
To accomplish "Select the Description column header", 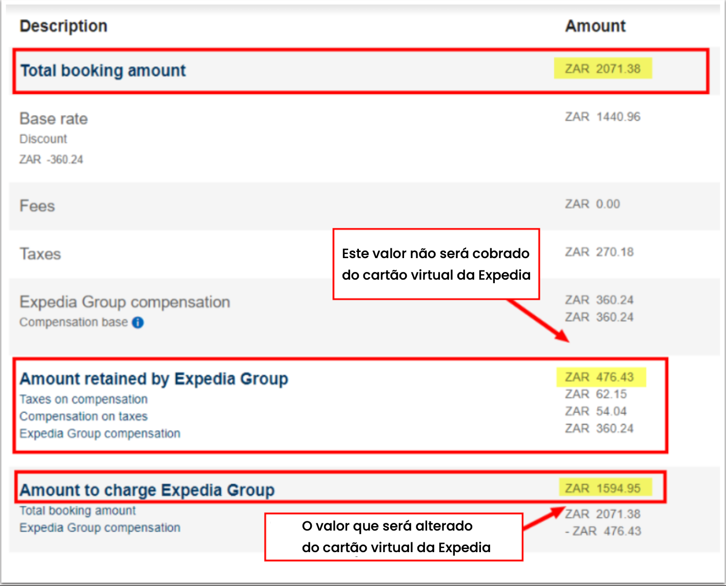I will pos(64,26).
